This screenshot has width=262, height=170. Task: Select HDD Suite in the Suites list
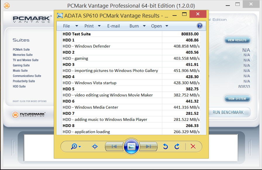(x=19, y=86)
